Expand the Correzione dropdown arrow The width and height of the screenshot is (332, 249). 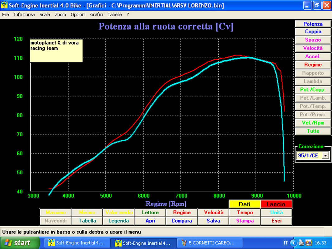pyautogui.click(x=325, y=156)
